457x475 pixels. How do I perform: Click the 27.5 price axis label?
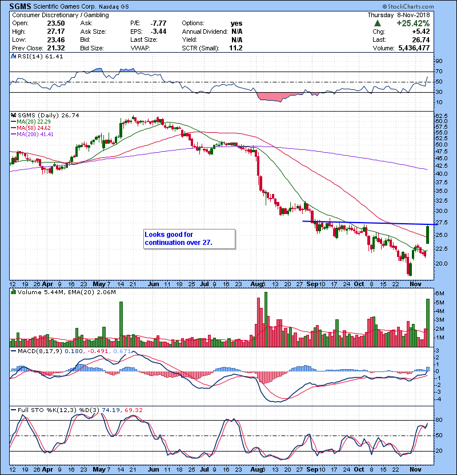click(x=441, y=223)
